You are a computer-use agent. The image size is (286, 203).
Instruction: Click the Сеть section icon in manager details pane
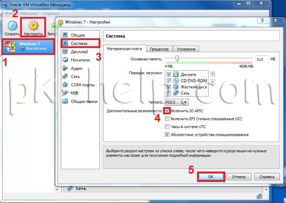tap(70, 188)
